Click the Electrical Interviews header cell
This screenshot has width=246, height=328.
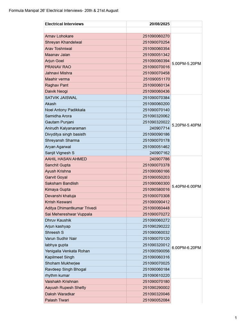(x=85, y=24)
